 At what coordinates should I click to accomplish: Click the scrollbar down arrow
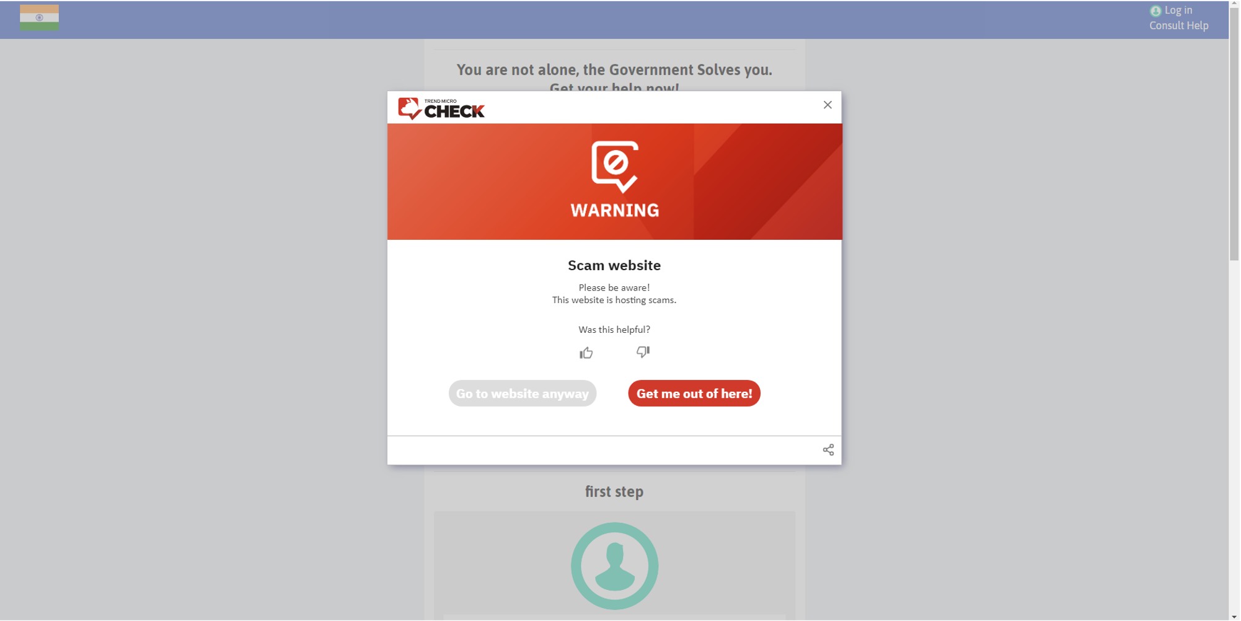[x=1234, y=617]
